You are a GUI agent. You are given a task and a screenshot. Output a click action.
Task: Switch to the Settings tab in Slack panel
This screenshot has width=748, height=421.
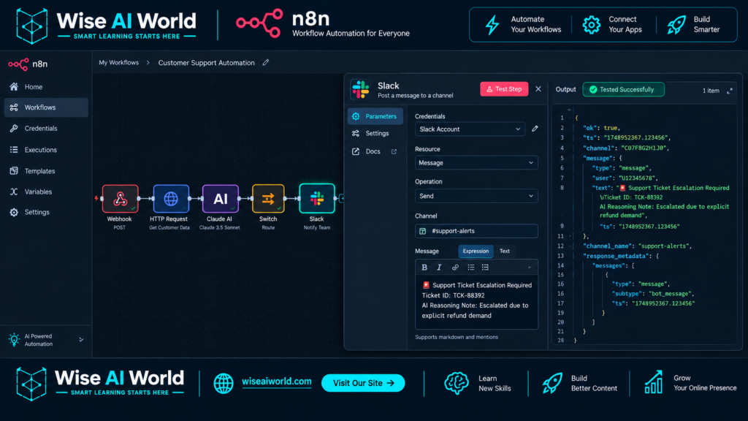point(375,133)
